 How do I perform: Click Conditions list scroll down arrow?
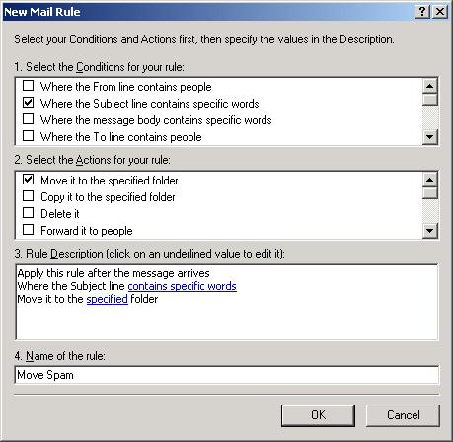pos(430,137)
